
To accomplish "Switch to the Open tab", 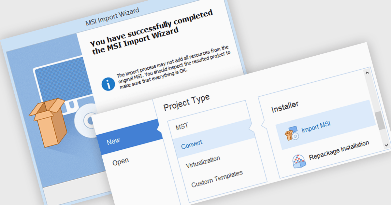I will click(x=121, y=162).
